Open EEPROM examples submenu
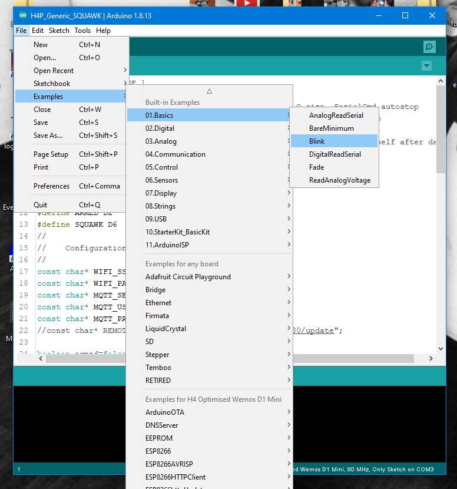This screenshot has width=457, height=489. point(210,438)
